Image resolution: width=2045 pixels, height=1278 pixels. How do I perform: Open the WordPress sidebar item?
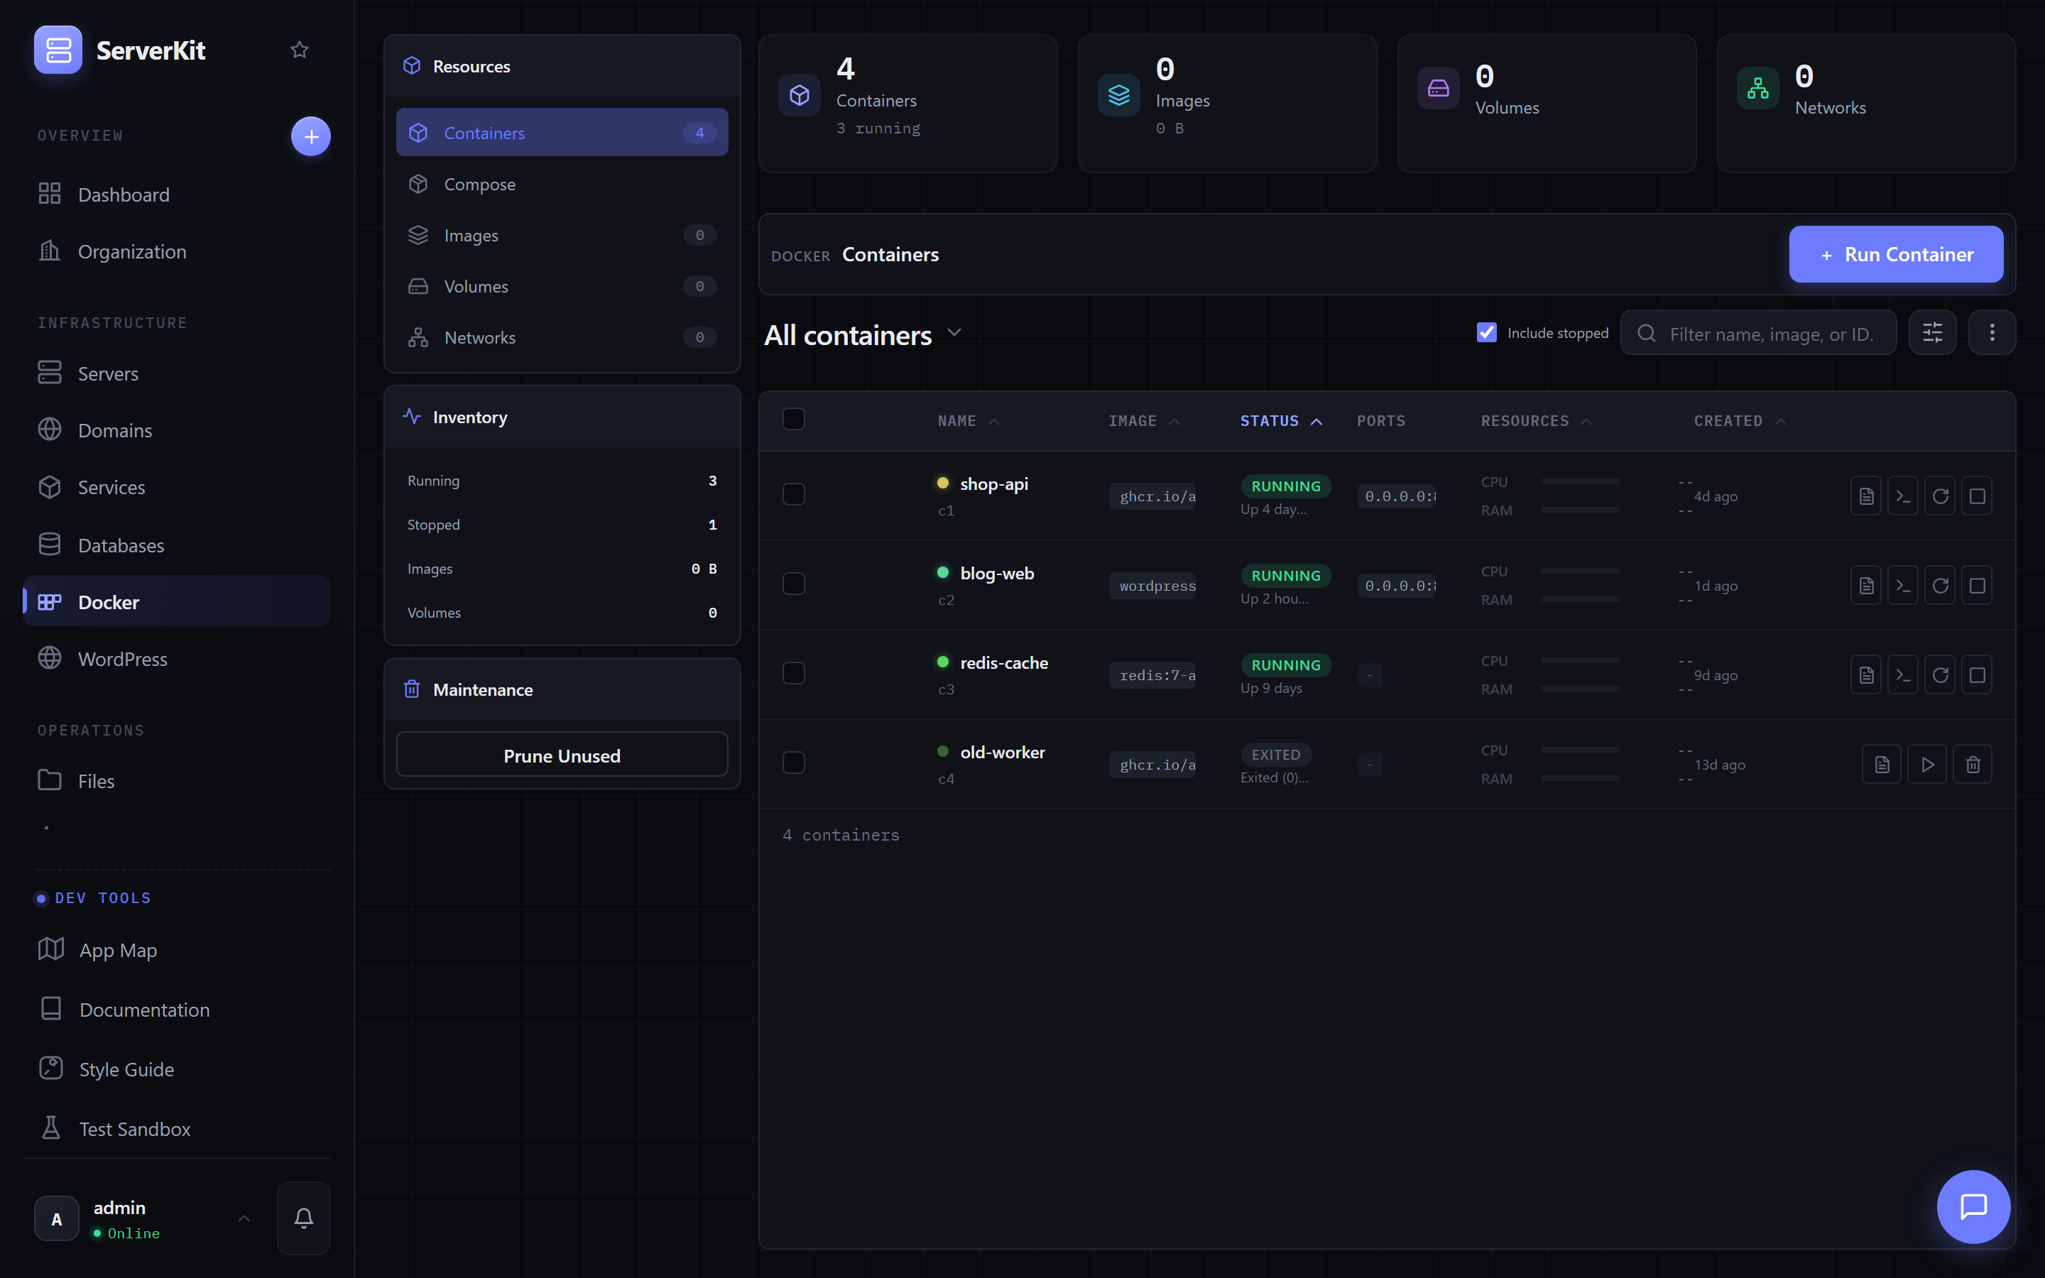pyautogui.click(x=177, y=658)
